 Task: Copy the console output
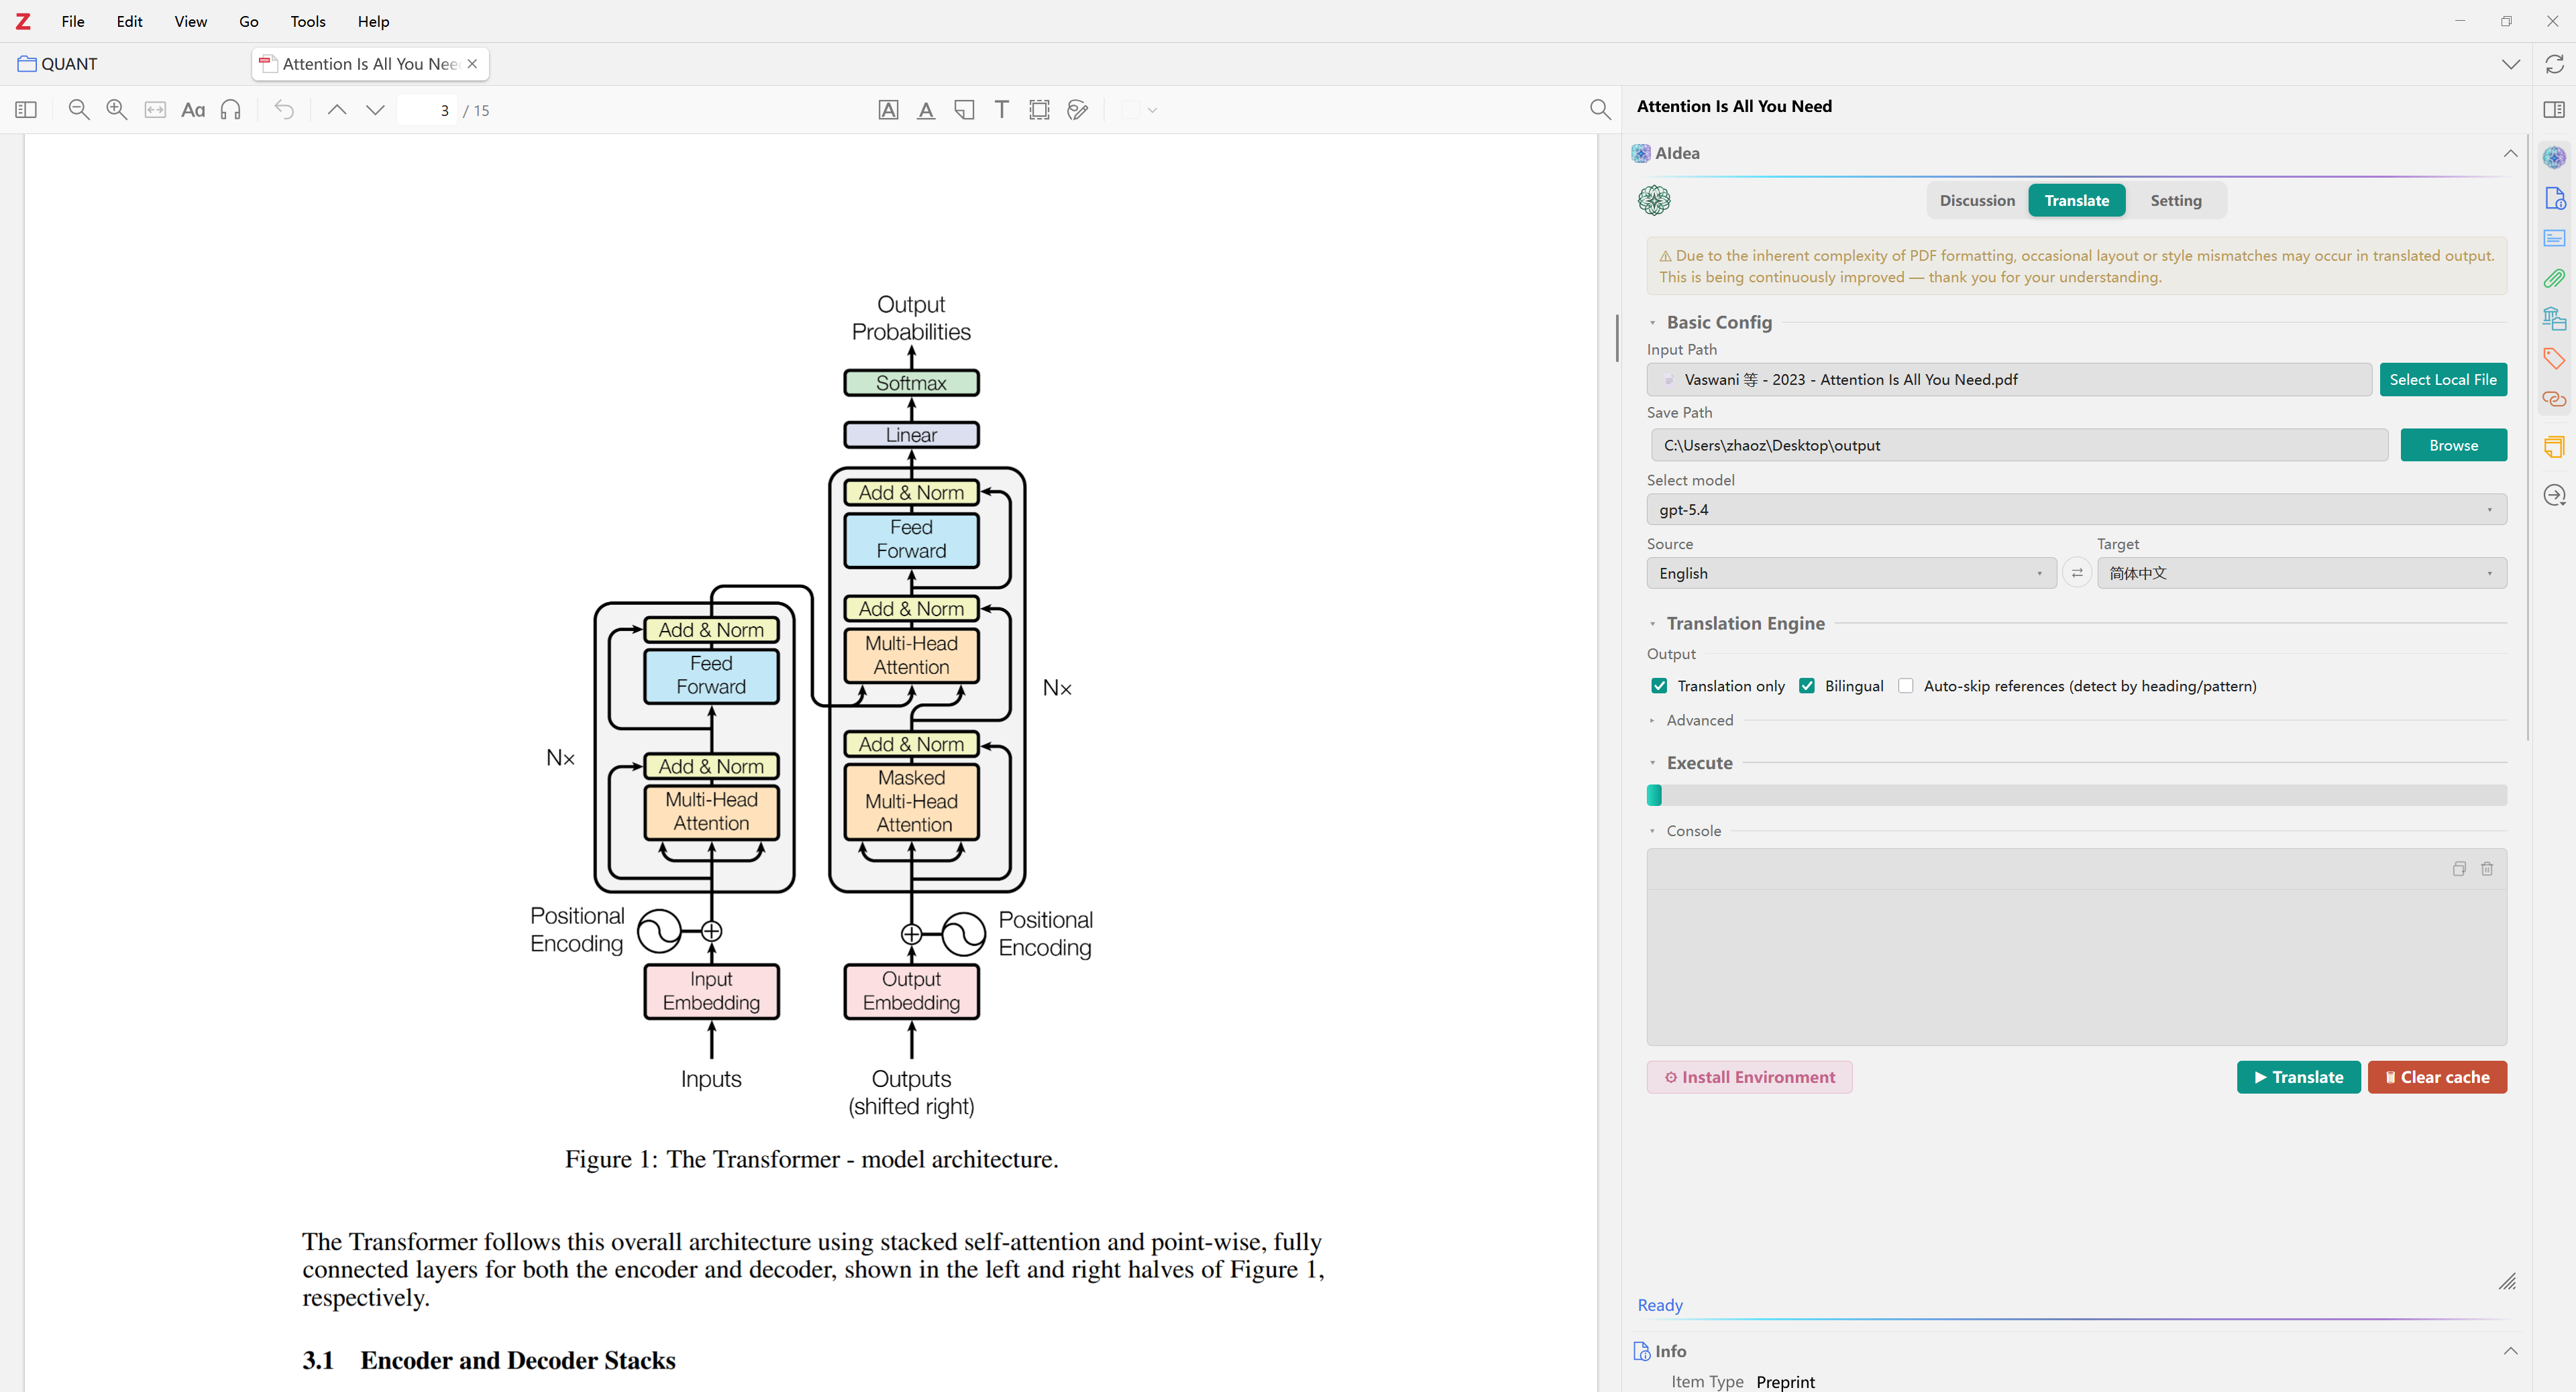[2459, 868]
